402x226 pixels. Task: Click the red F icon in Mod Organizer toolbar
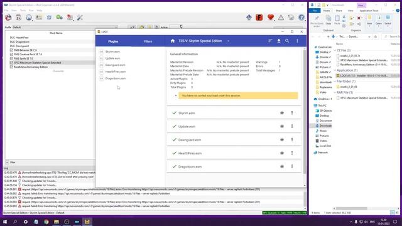[x=259, y=18]
